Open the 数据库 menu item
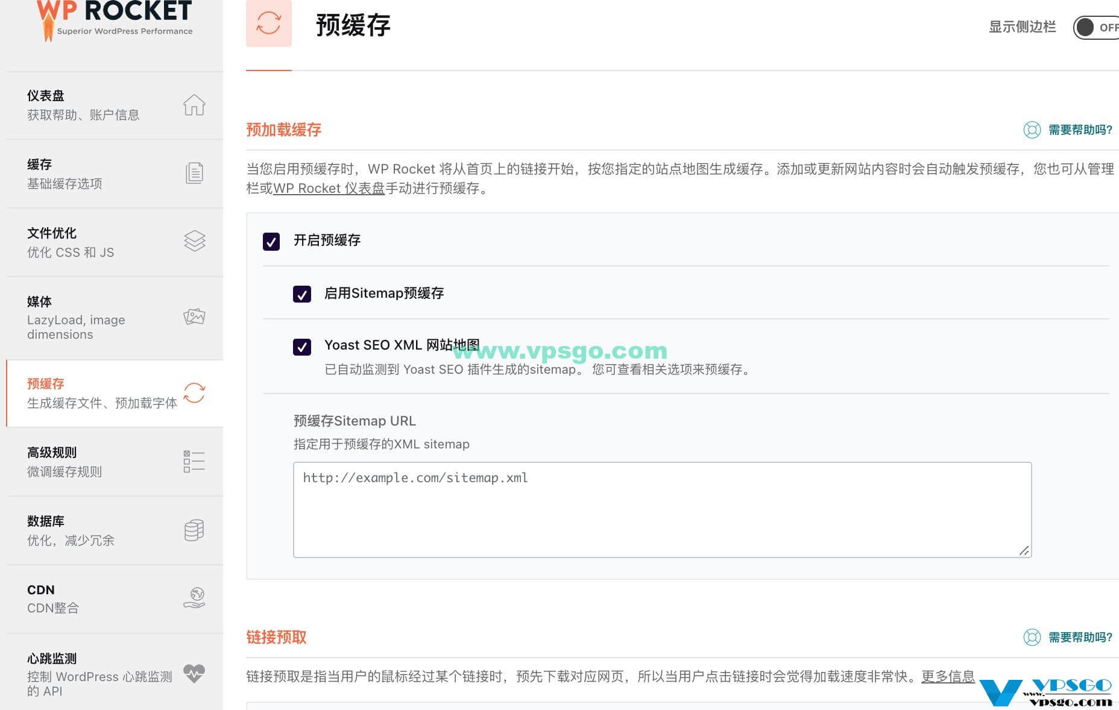The image size is (1119, 710). [115, 531]
